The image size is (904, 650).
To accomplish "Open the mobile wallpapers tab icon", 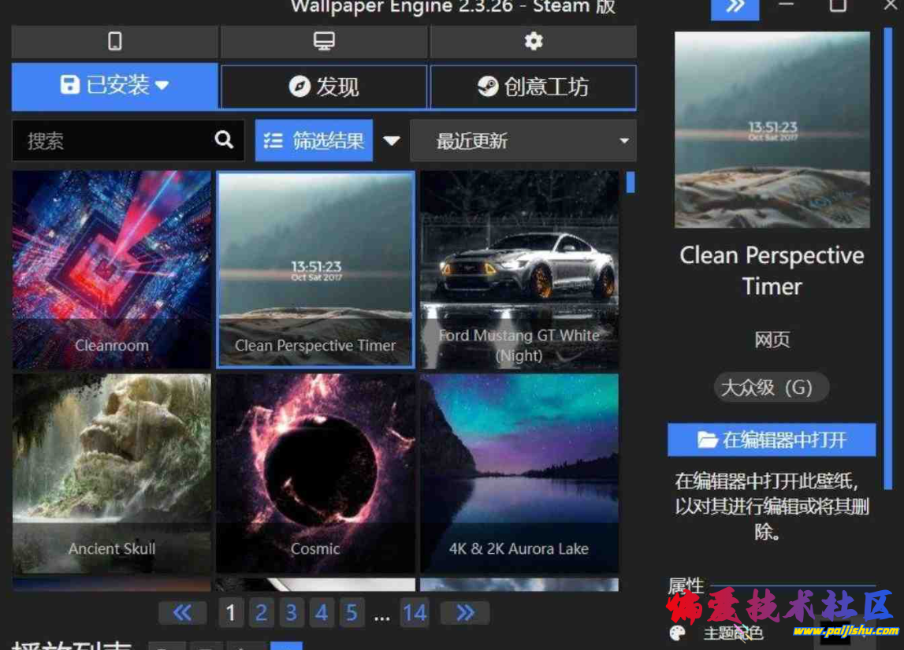I will (114, 41).
